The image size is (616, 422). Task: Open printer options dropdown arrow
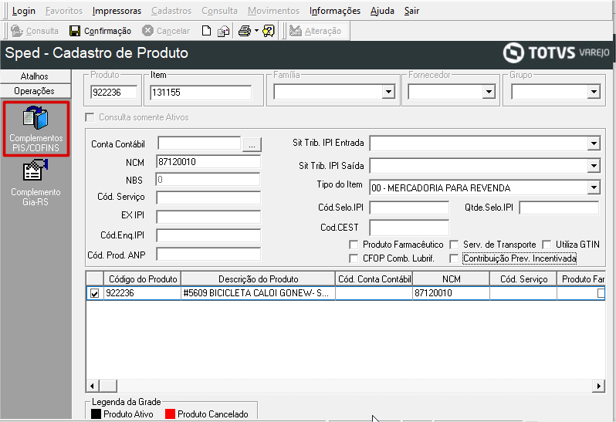[256, 31]
